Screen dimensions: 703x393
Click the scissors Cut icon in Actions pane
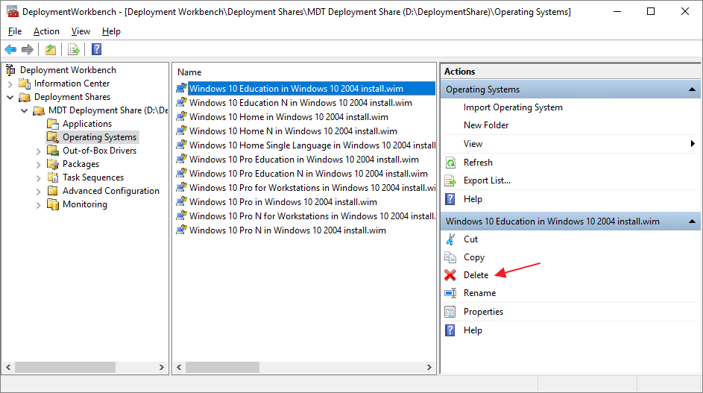click(x=450, y=239)
